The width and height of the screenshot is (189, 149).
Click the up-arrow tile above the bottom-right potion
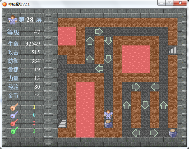click(164, 105)
